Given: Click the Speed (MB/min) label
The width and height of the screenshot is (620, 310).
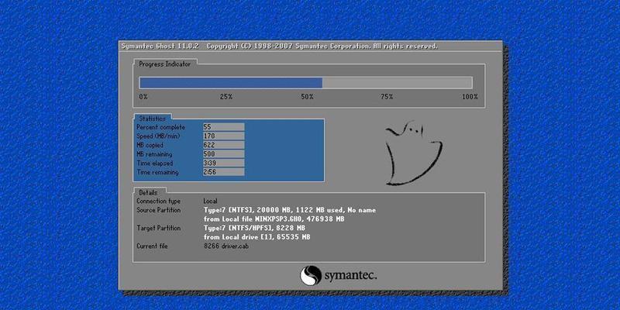Looking at the screenshot, I should (158, 136).
